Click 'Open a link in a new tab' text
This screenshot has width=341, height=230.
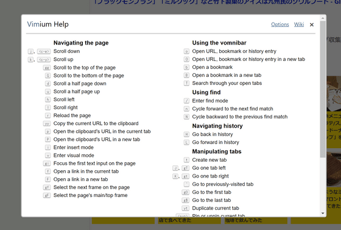tap(80, 179)
